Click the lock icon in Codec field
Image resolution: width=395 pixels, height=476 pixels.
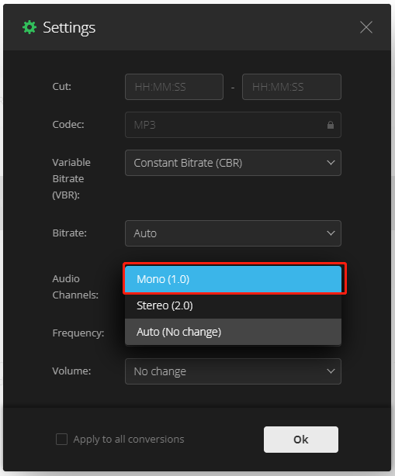(x=331, y=125)
